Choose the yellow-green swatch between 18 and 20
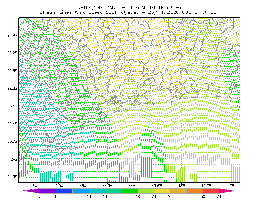Viewport: 259px width, 200px height. coord(146,191)
